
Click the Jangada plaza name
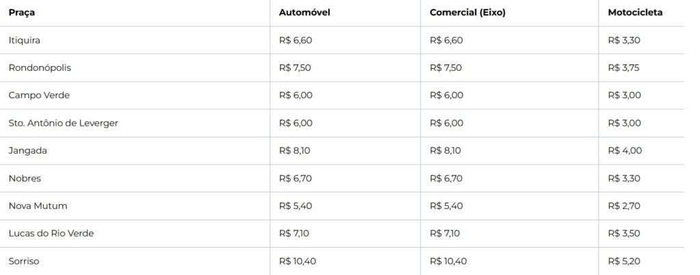[x=28, y=150]
